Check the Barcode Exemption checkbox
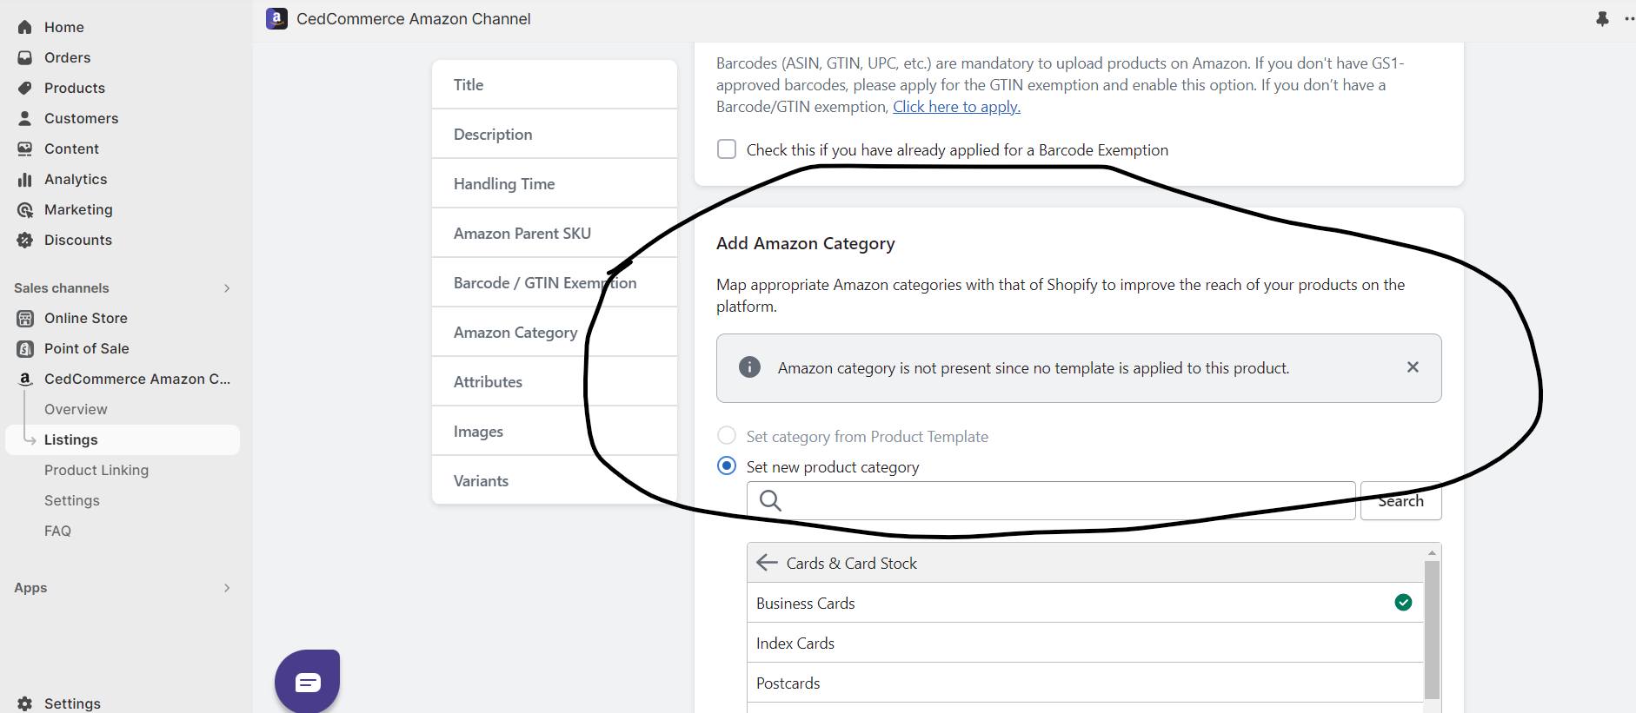This screenshot has height=713, width=1636. click(x=727, y=149)
